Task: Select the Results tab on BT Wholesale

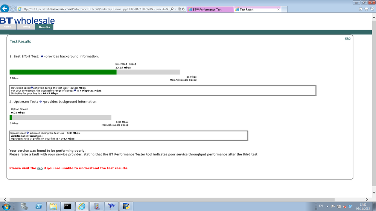Action: 44,27
